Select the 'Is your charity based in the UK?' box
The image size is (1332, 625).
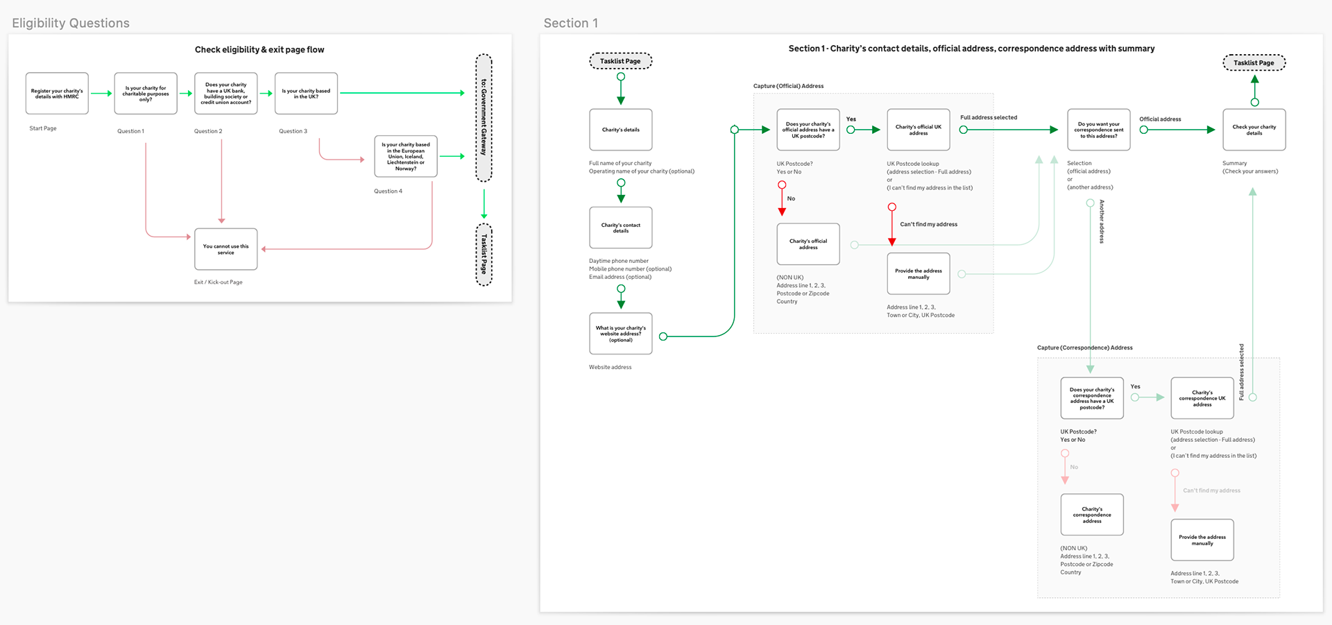point(306,94)
